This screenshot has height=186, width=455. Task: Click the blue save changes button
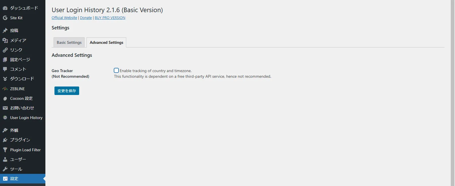67,91
